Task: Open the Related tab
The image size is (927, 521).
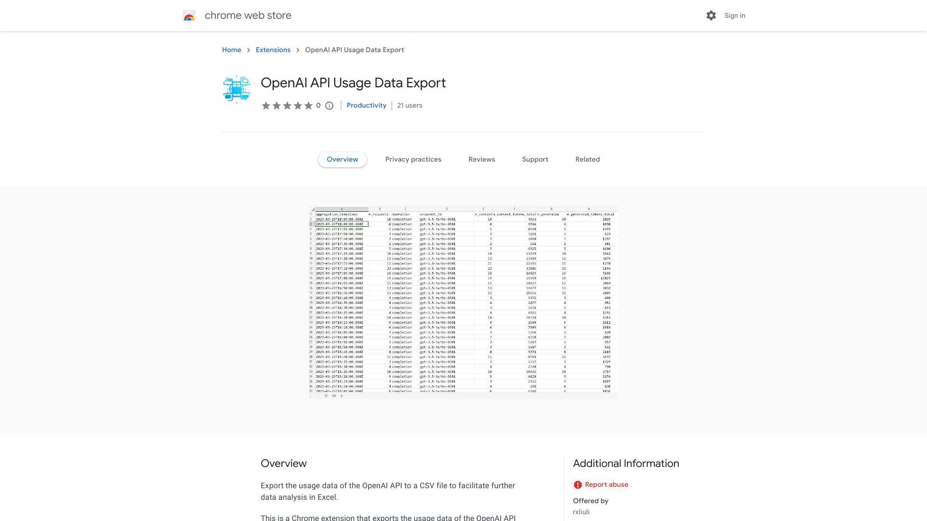Action: pos(587,159)
